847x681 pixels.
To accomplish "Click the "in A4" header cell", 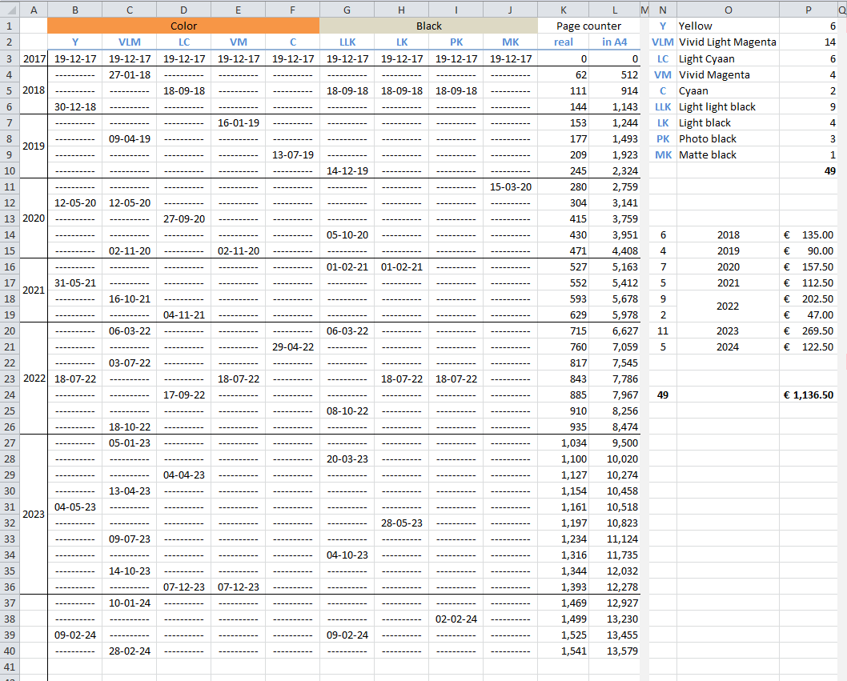I will pyautogui.click(x=614, y=42).
